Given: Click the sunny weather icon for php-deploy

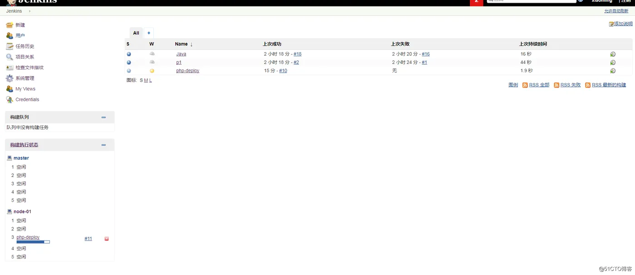Looking at the screenshot, I should [152, 71].
